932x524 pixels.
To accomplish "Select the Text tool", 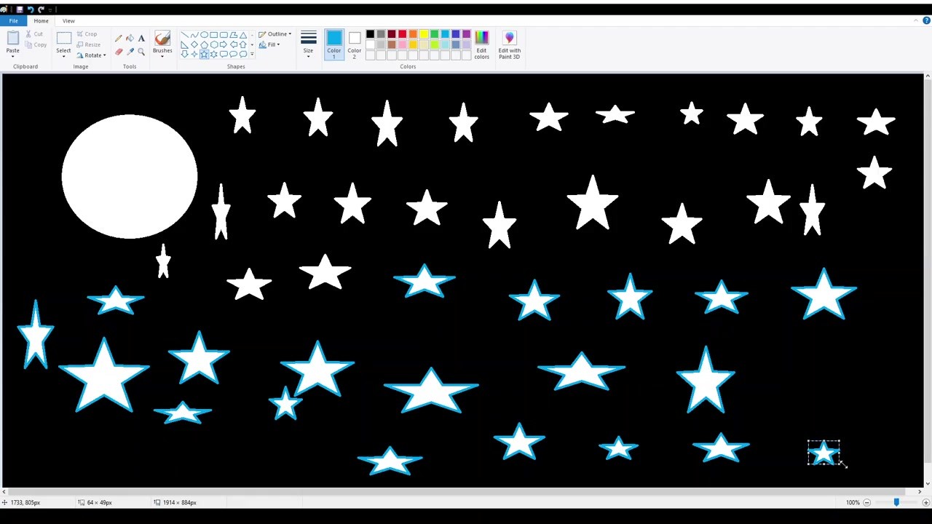I will click(141, 38).
